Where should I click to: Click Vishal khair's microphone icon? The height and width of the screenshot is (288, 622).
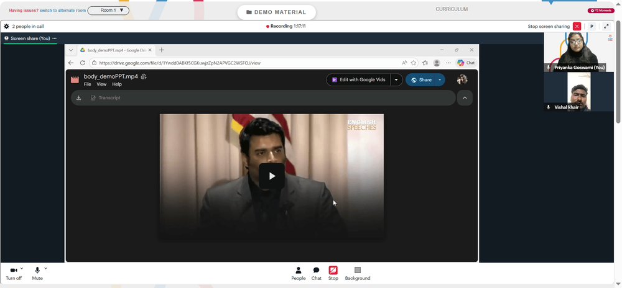pyautogui.click(x=549, y=107)
